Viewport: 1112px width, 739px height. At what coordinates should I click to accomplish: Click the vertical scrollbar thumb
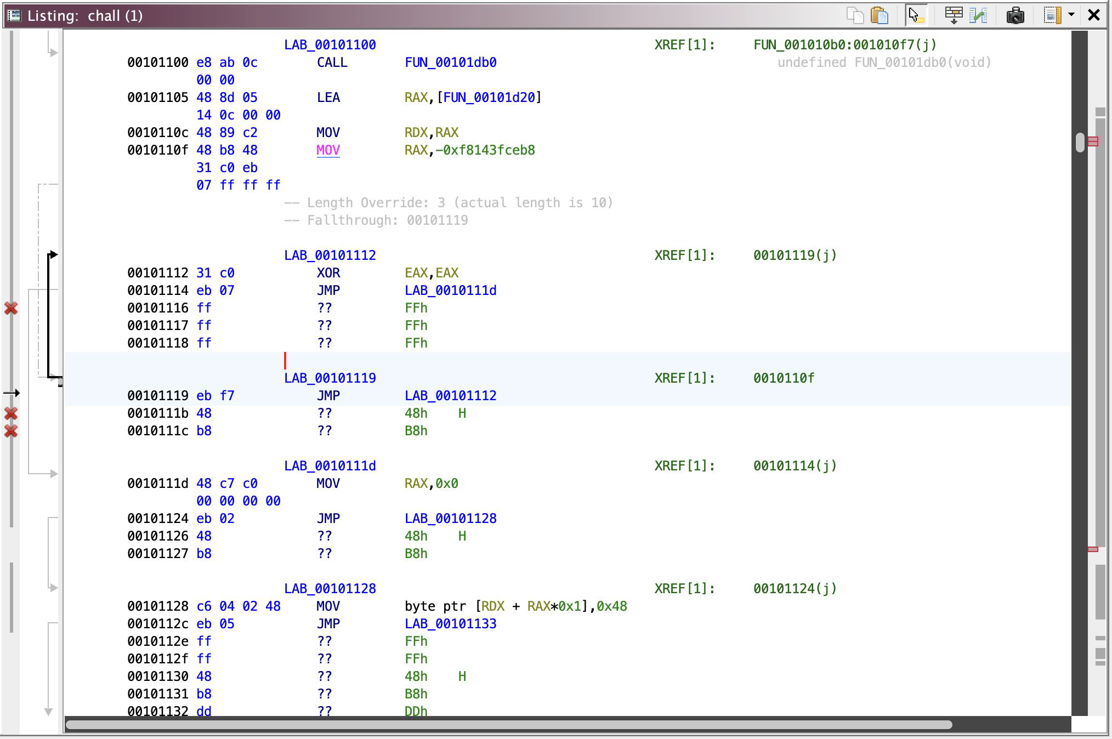point(1080,143)
